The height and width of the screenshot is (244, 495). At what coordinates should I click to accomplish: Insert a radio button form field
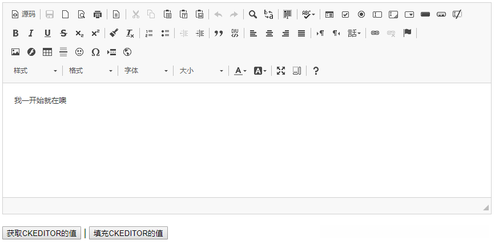(x=361, y=14)
